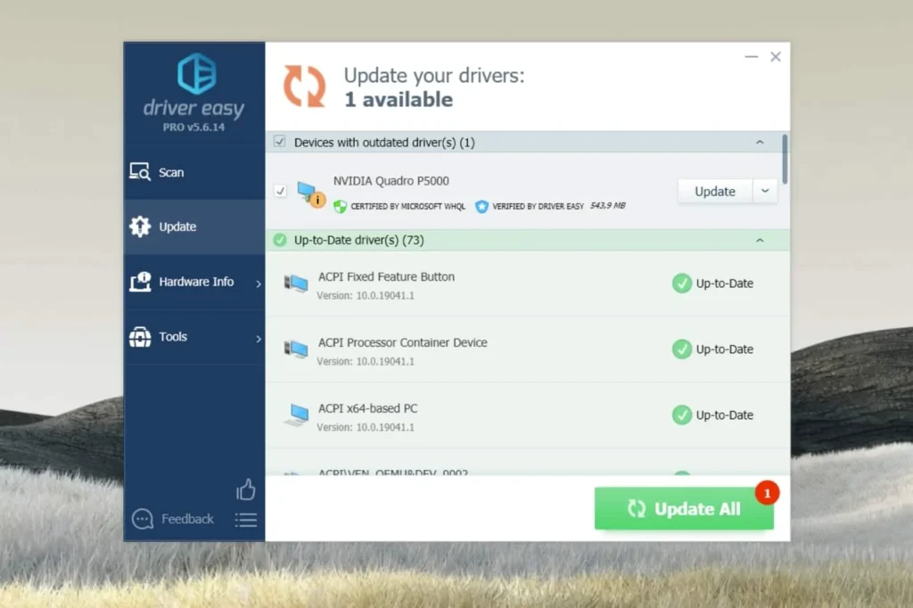Click the Feedback chat bubble icon
Image resolution: width=913 pixels, height=608 pixels.
tap(143, 519)
